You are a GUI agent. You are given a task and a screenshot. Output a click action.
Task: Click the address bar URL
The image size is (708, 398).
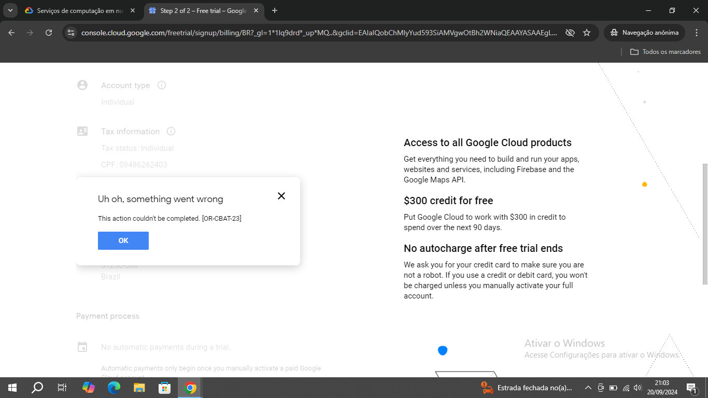[319, 33]
